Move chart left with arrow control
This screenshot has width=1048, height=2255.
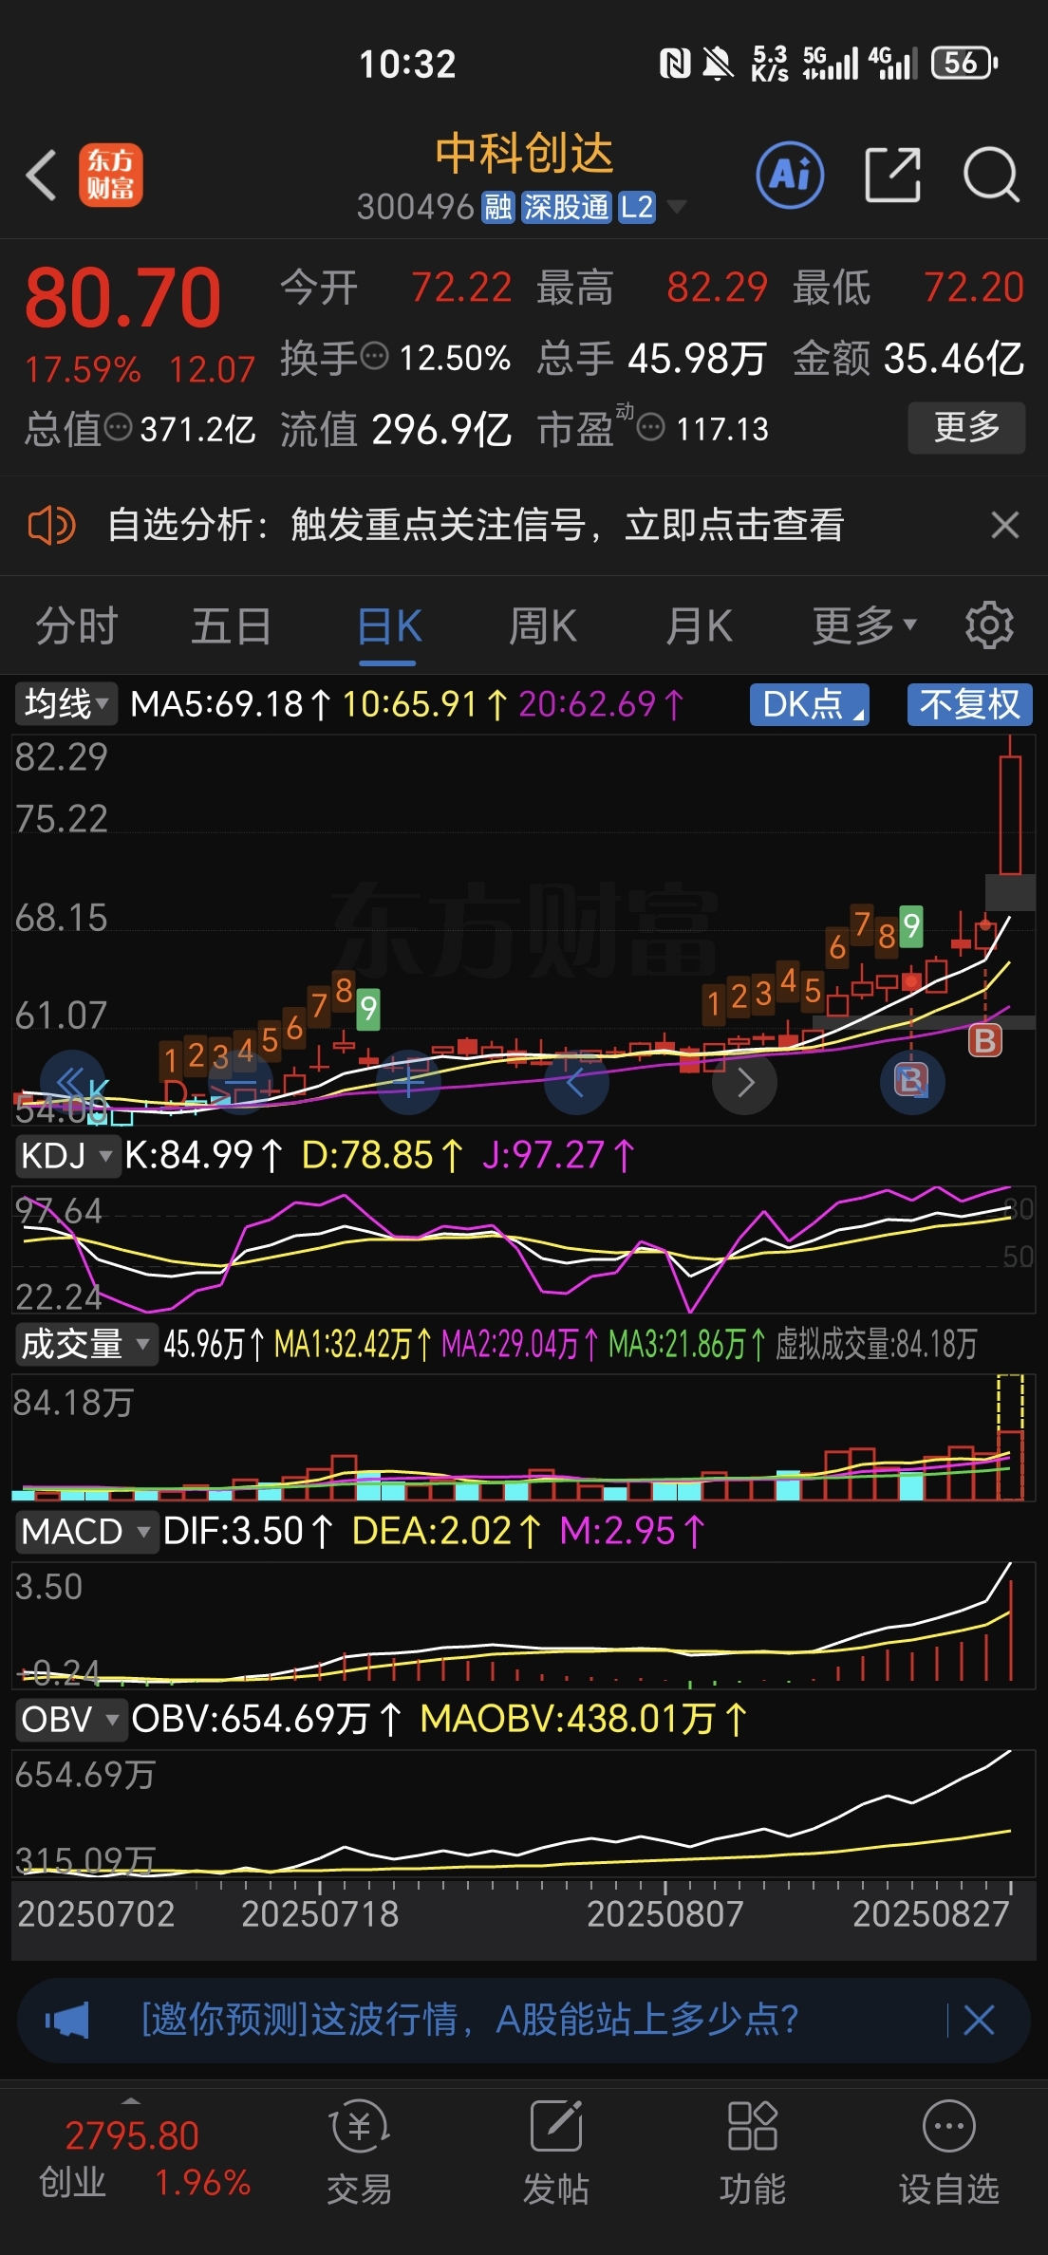576,1081
